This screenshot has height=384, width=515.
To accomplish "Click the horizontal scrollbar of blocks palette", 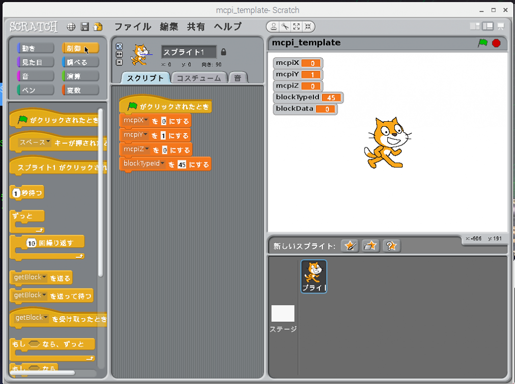I will [43, 372].
